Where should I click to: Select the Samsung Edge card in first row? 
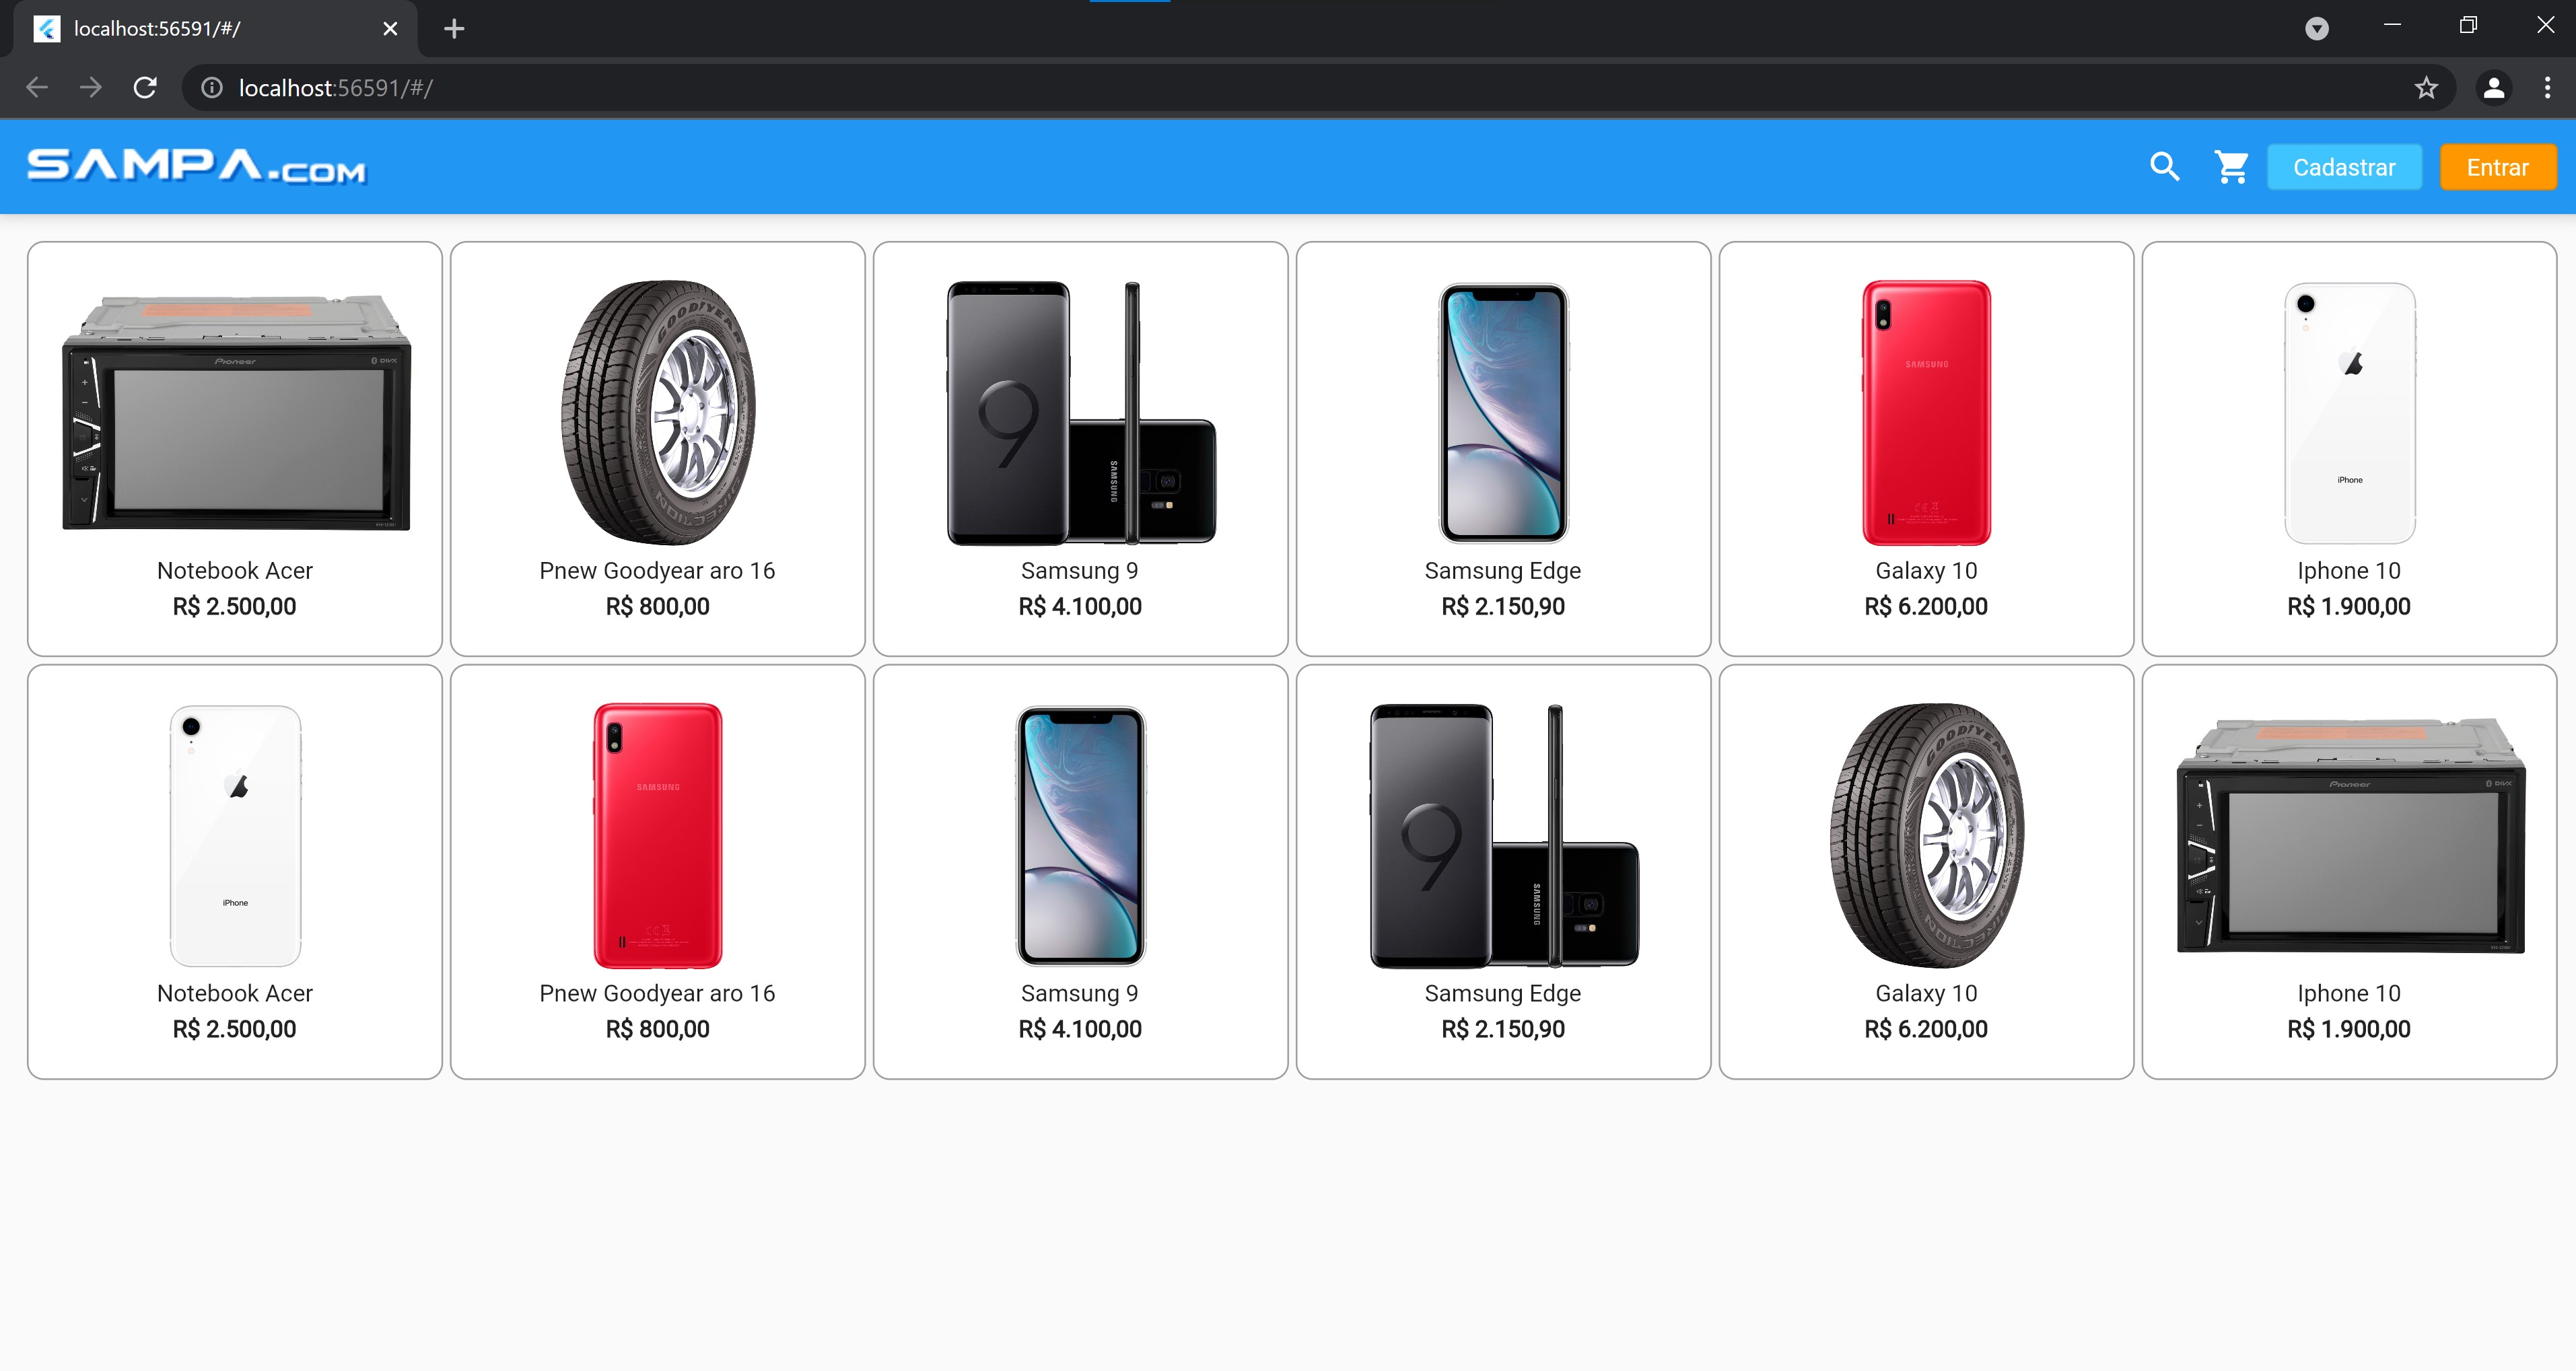(1503, 448)
